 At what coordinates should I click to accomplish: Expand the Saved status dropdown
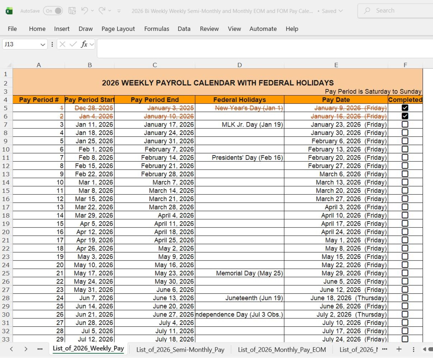[341, 11]
